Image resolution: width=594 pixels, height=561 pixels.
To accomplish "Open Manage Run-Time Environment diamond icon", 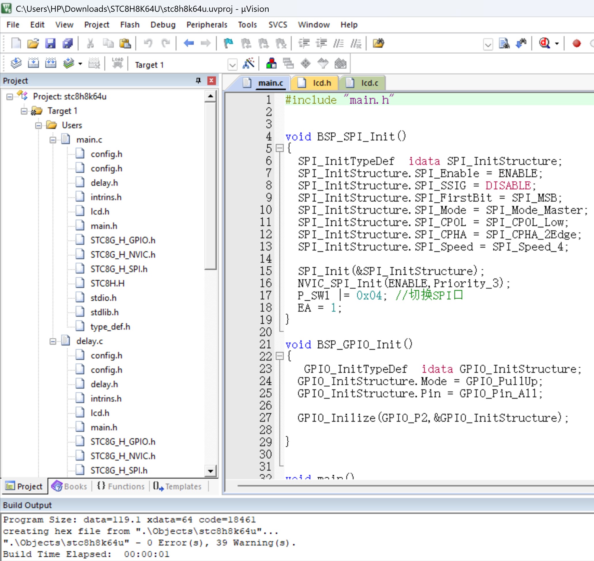I will 305,63.
